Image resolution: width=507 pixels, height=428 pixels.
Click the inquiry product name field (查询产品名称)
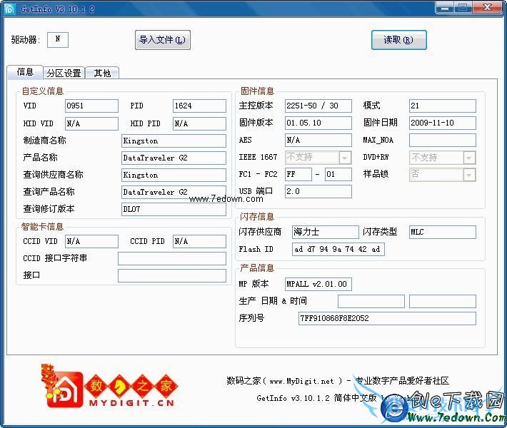pyautogui.click(x=174, y=192)
